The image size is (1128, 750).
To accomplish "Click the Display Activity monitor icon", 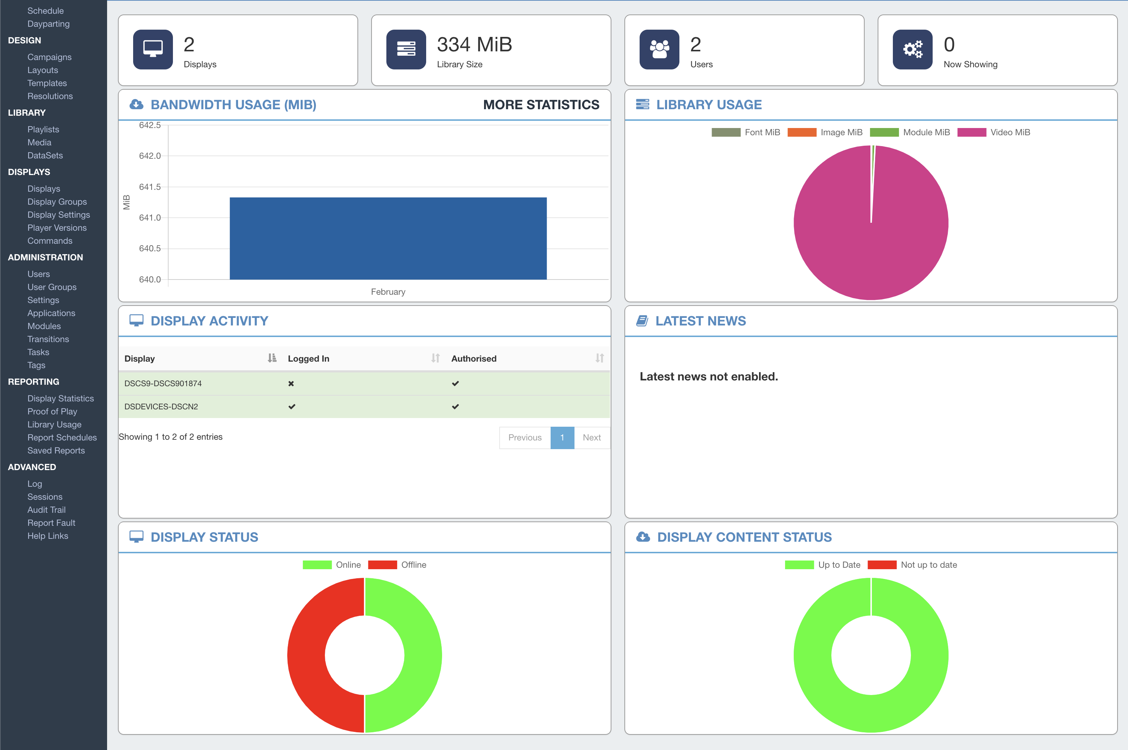I will [x=137, y=320].
